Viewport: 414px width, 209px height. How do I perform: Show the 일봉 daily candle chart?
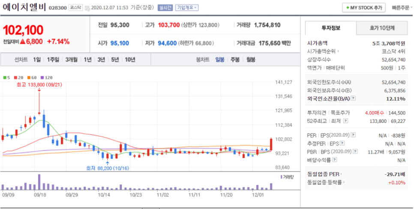pyautogui.click(x=220, y=60)
